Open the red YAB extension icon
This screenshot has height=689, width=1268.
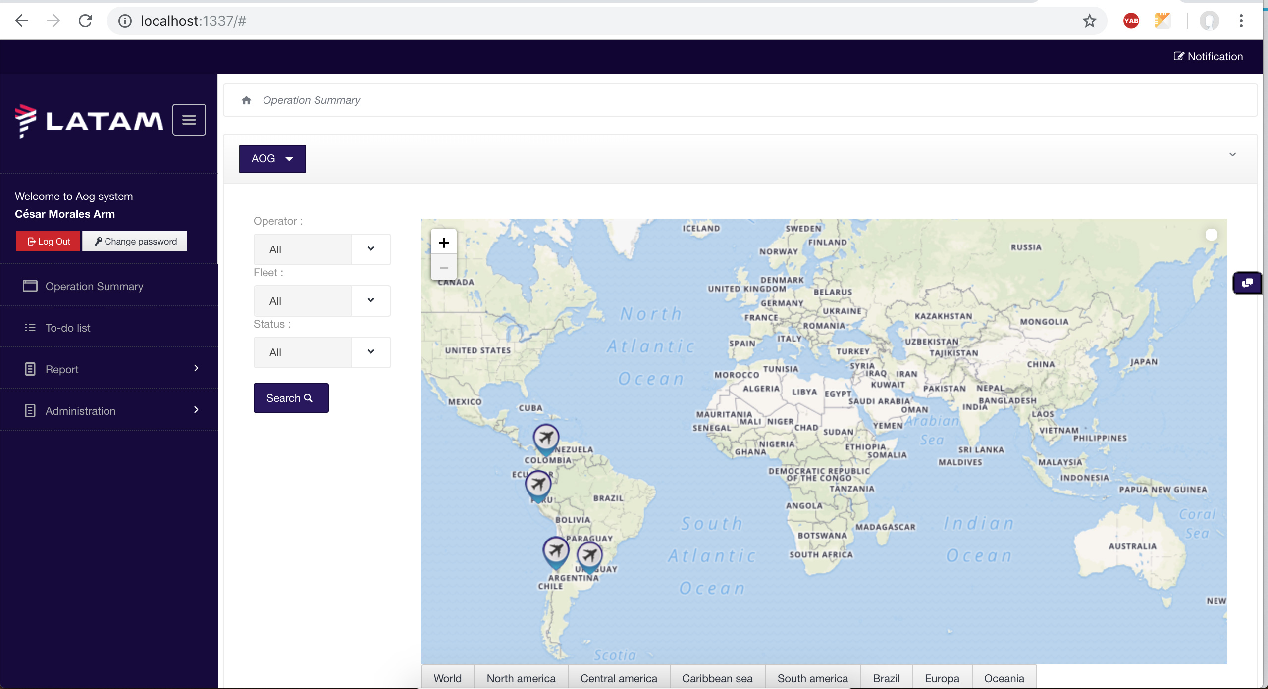pos(1131,21)
